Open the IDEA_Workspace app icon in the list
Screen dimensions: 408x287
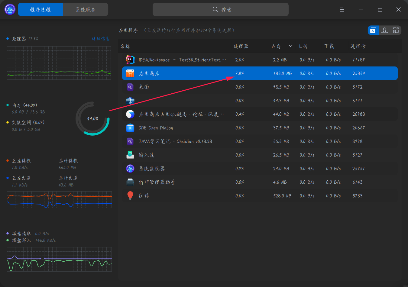130,60
